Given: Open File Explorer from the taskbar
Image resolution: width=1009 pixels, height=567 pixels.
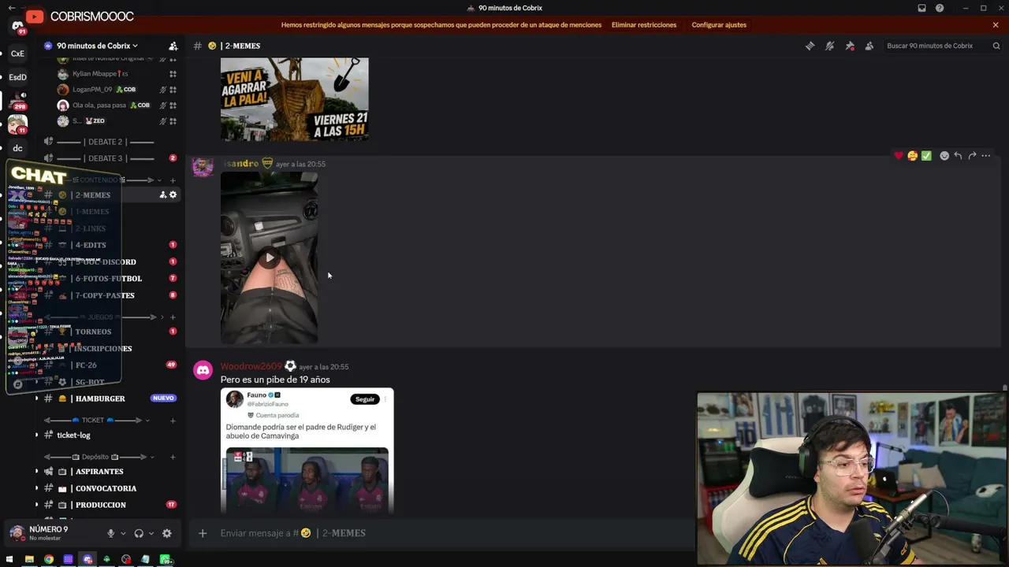Looking at the screenshot, I should tap(29, 559).
